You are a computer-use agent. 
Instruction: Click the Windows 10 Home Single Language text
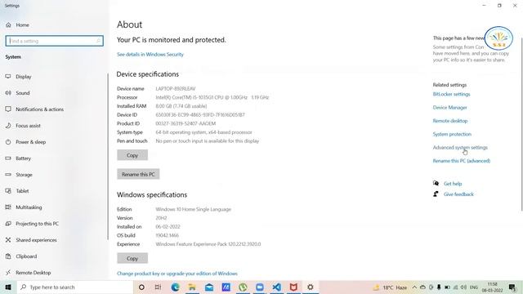coord(194,209)
